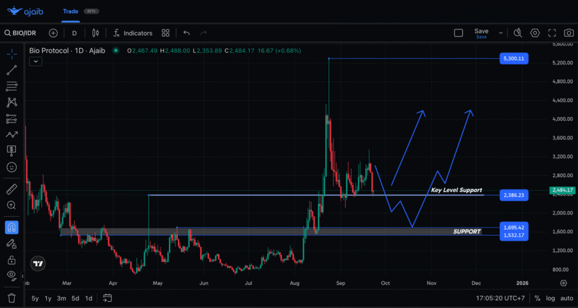Click the trash remove objects icon
The height and width of the screenshot is (308, 578).
coord(12,298)
